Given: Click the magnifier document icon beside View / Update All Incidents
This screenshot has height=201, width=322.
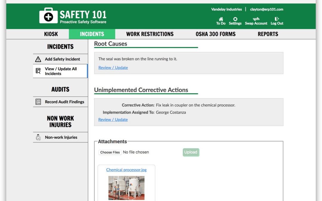Looking at the screenshot, I should pyautogui.click(x=38, y=71).
